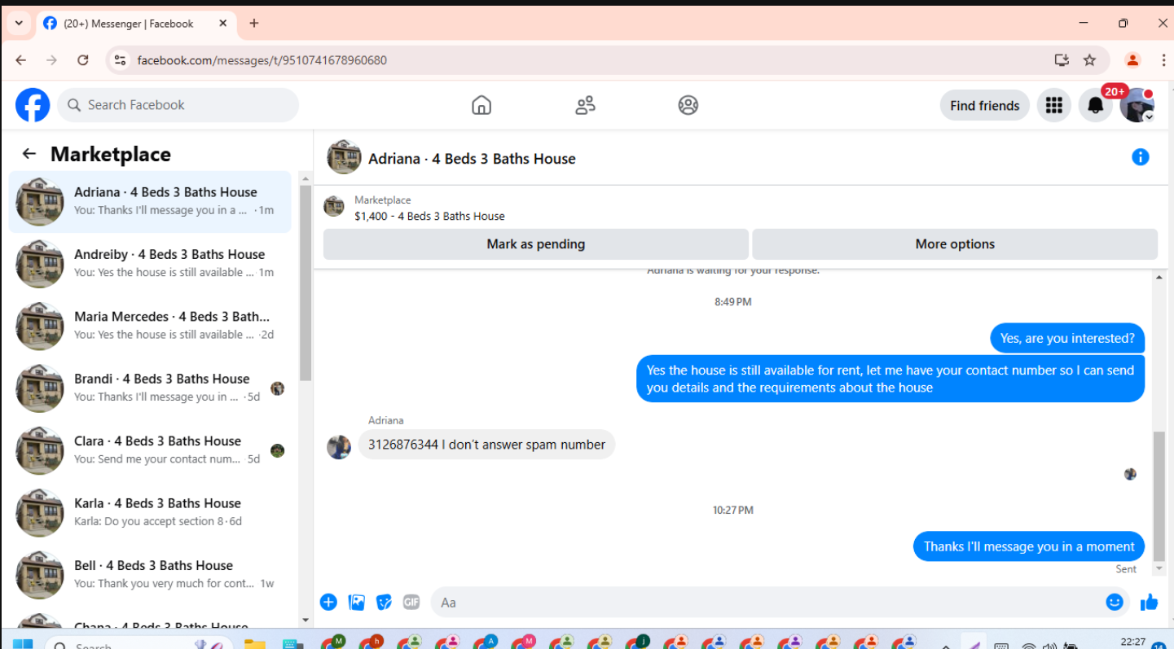Click the taskbar clock showing 22:27

point(1133,642)
